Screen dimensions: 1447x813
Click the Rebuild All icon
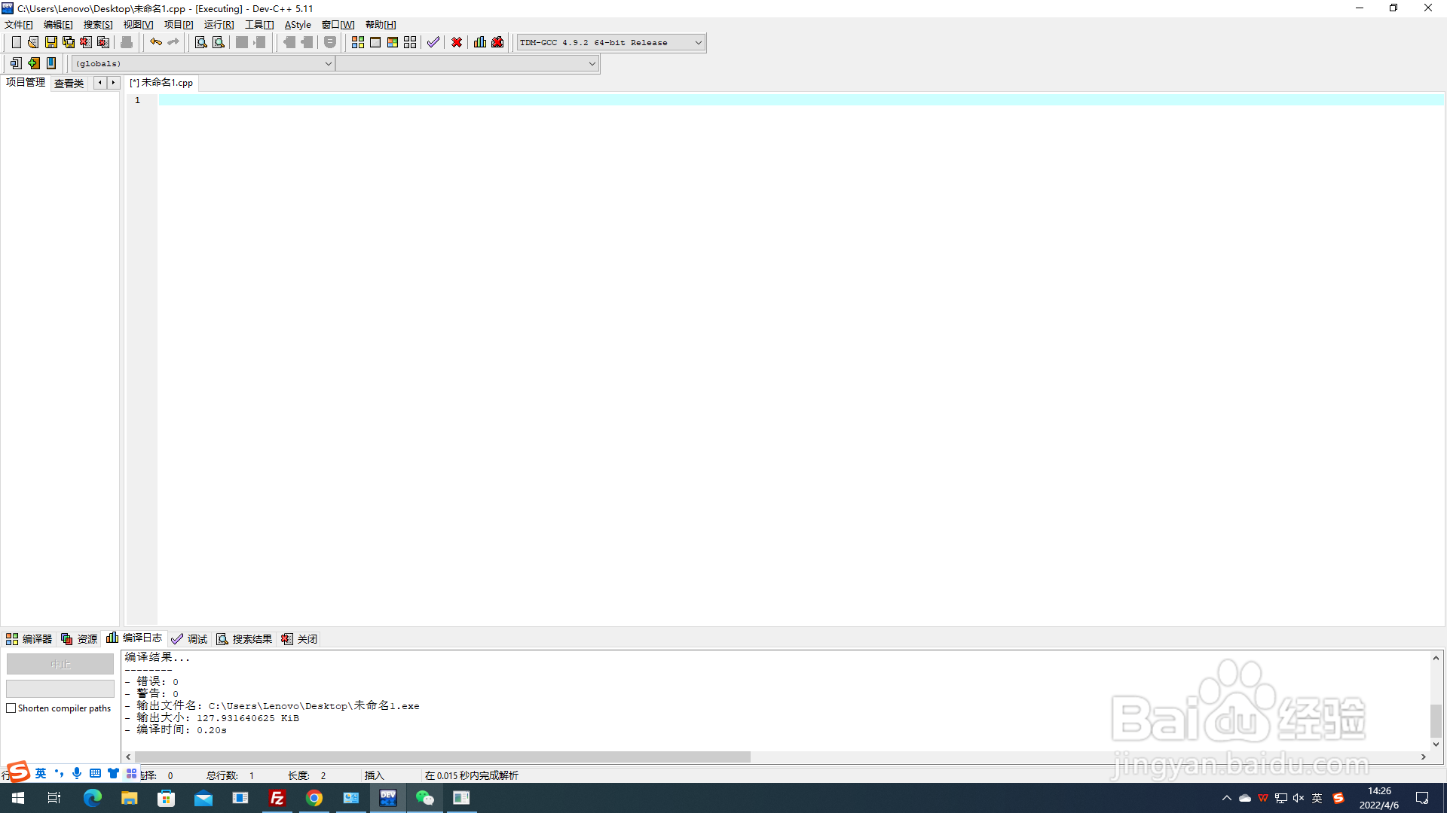410,42
